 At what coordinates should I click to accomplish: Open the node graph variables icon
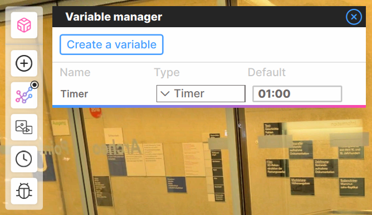pyautogui.click(x=24, y=95)
